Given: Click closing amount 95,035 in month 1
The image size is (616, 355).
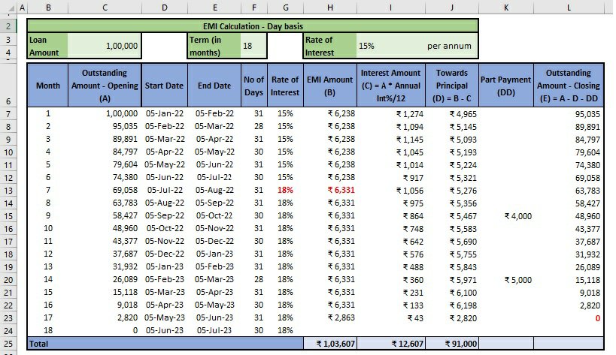Looking at the screenshot, I should (x=587, y=114).
